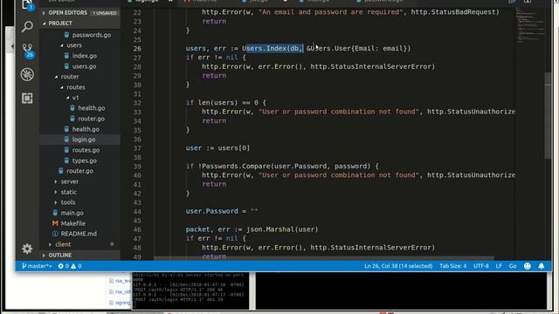
Task: Click the selected Users.Index(db, text
Action: (274, 49)
